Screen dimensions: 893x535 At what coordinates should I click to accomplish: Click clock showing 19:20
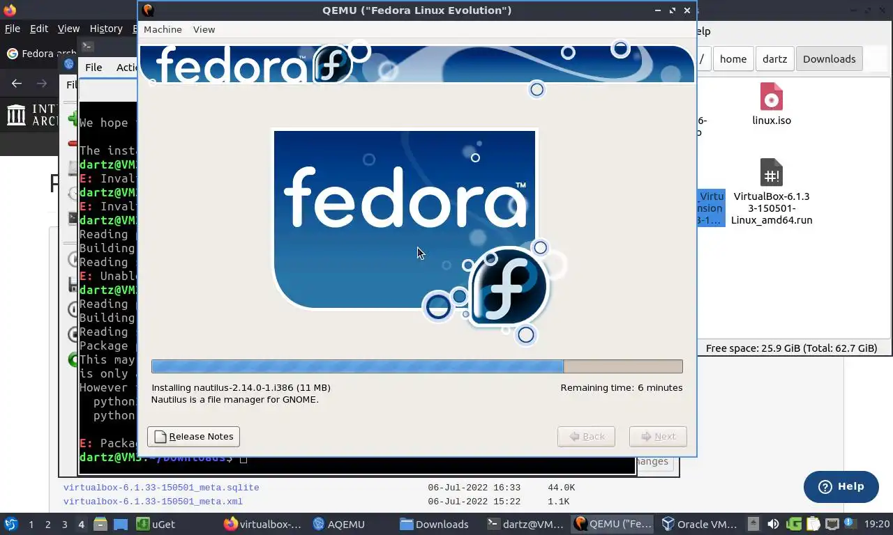pyautogui.click(x=876, y=525)
